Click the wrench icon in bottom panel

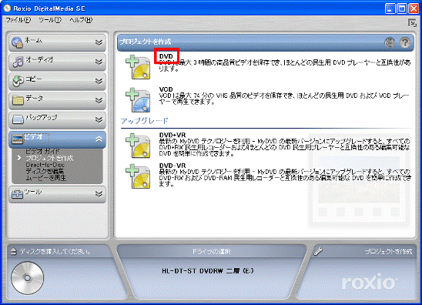318,251
